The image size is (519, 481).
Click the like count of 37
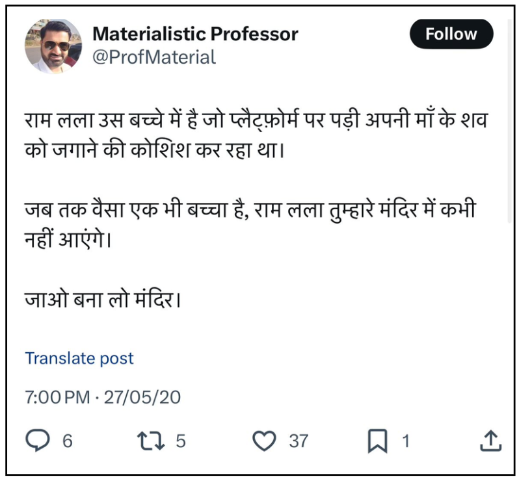pyautogui.click(x=299, y=441)
